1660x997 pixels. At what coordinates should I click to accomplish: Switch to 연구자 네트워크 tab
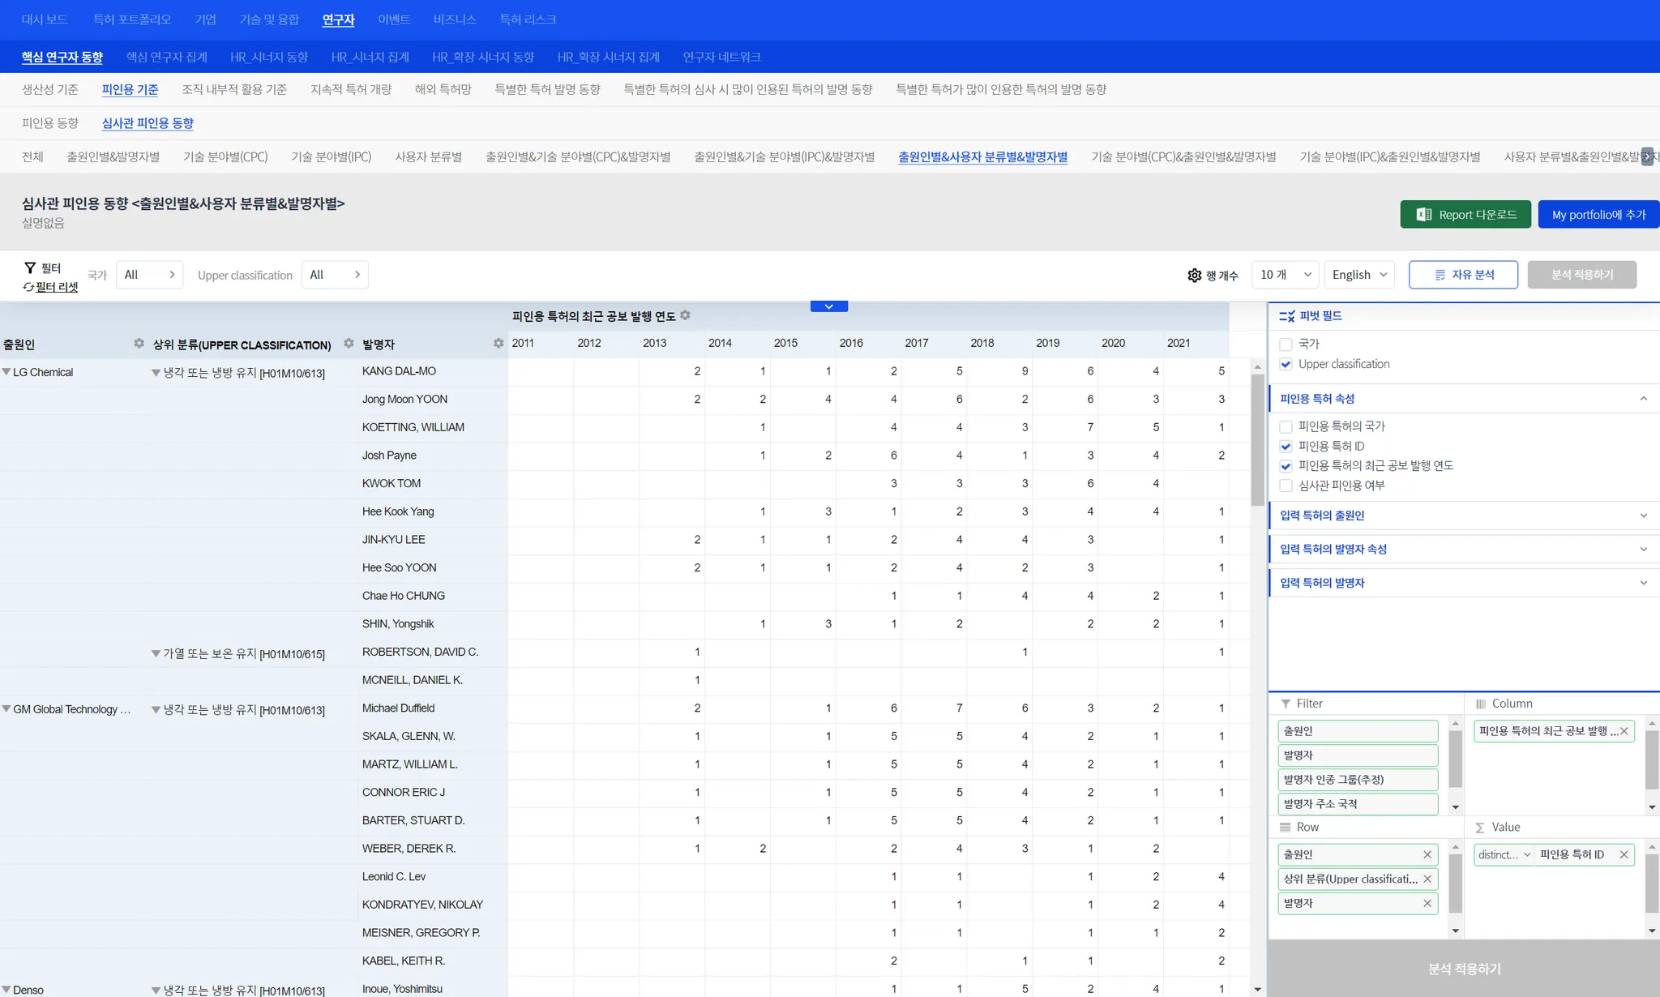721,57
